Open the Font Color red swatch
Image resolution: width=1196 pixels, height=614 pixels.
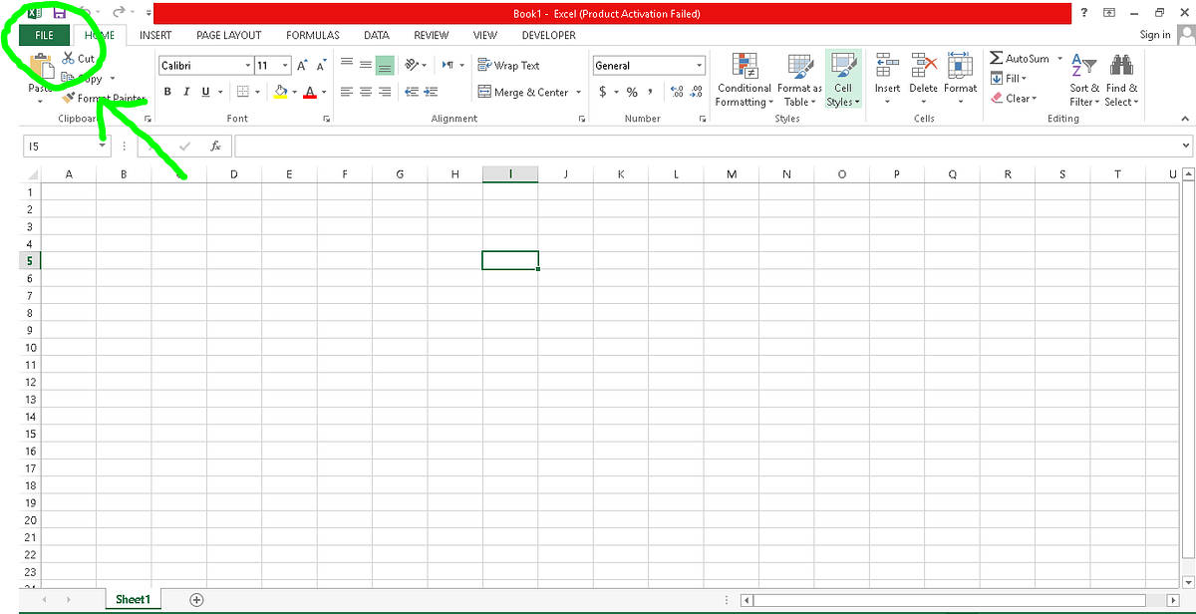(309, 91)
